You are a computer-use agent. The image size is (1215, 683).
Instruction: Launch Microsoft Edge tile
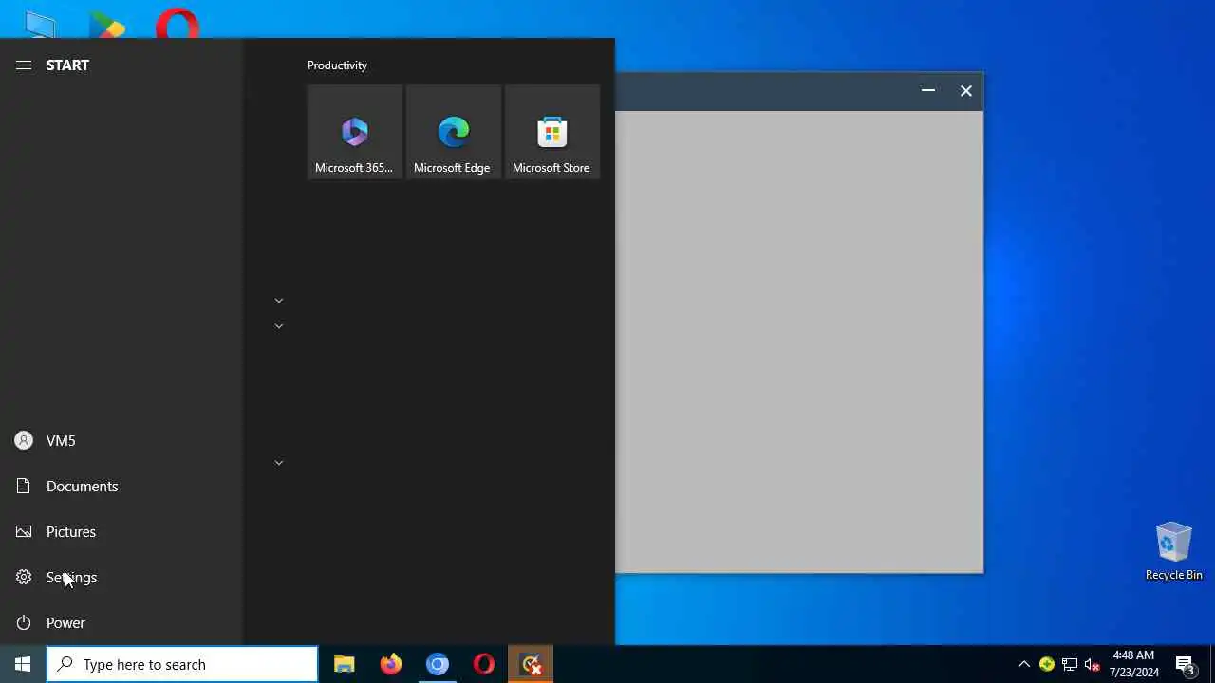click(x=454, y=132)
